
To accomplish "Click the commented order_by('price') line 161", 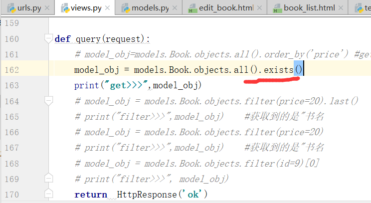I will 222,54.
